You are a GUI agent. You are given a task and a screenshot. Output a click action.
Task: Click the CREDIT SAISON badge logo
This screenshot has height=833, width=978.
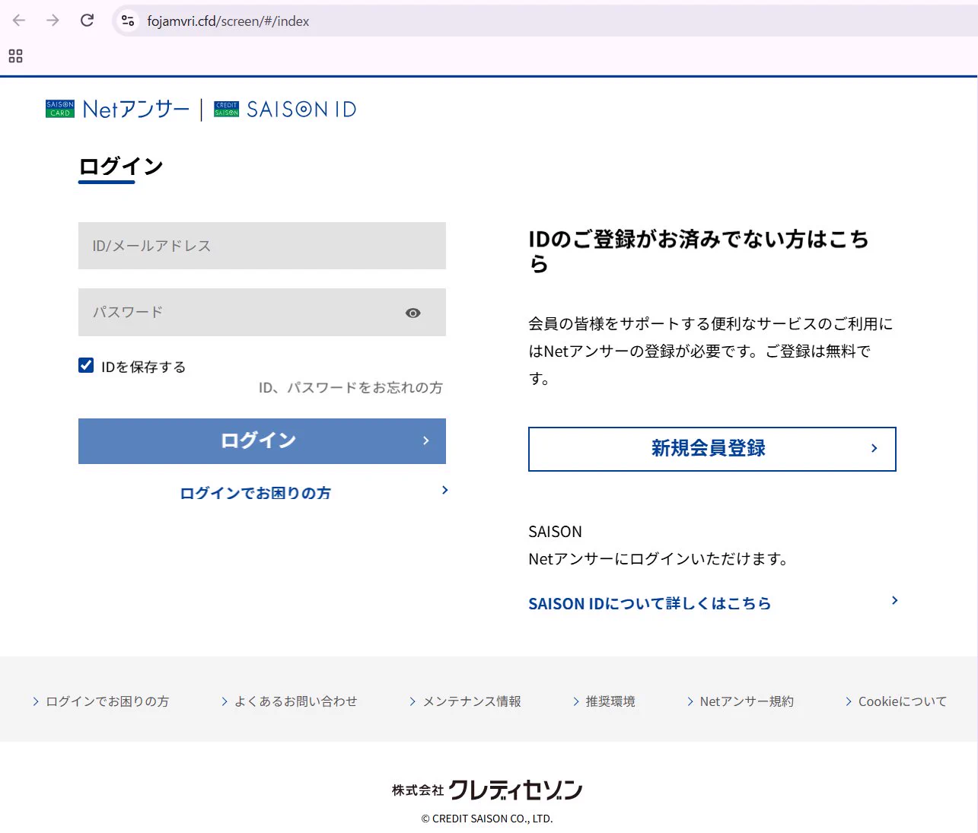click(x=226, y=109)
